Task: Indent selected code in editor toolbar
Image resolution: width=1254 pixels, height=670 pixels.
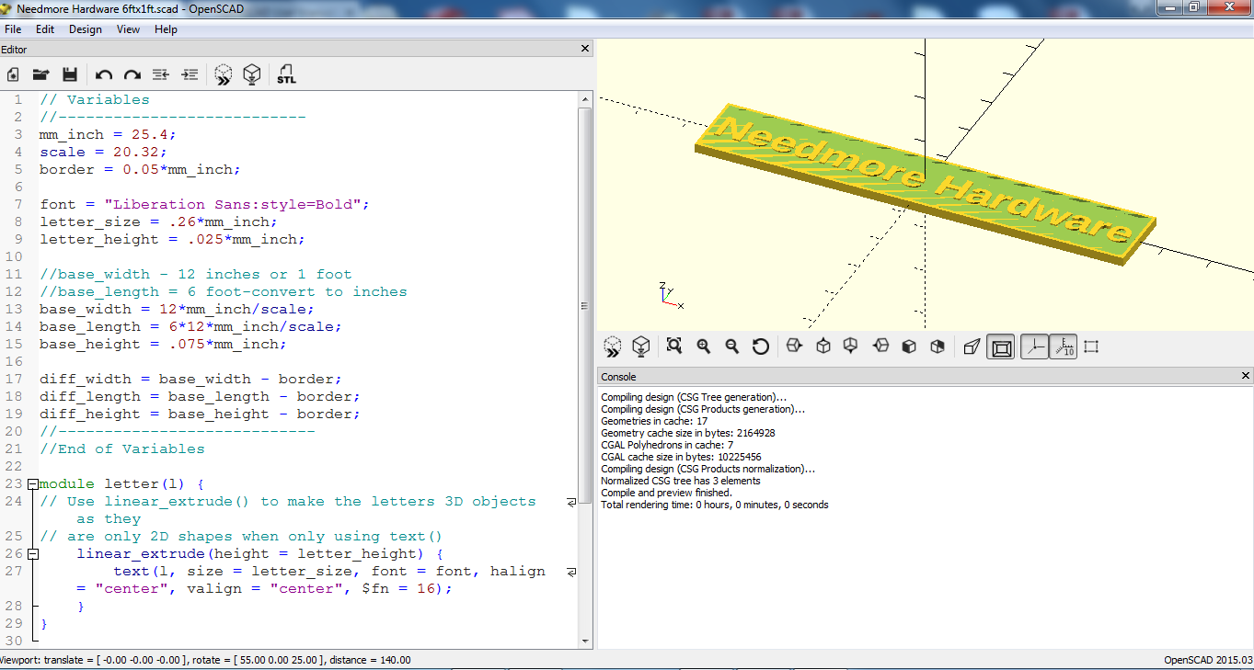Action: pyautogui.click(x=190, y=74)
